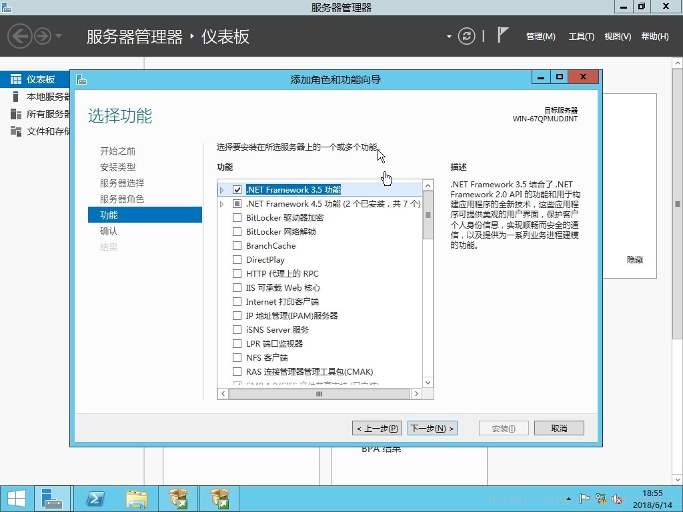Viewport: 683px width, 512px height.
Task: Click the wizard title bar icon
Action: coord(81,80)
